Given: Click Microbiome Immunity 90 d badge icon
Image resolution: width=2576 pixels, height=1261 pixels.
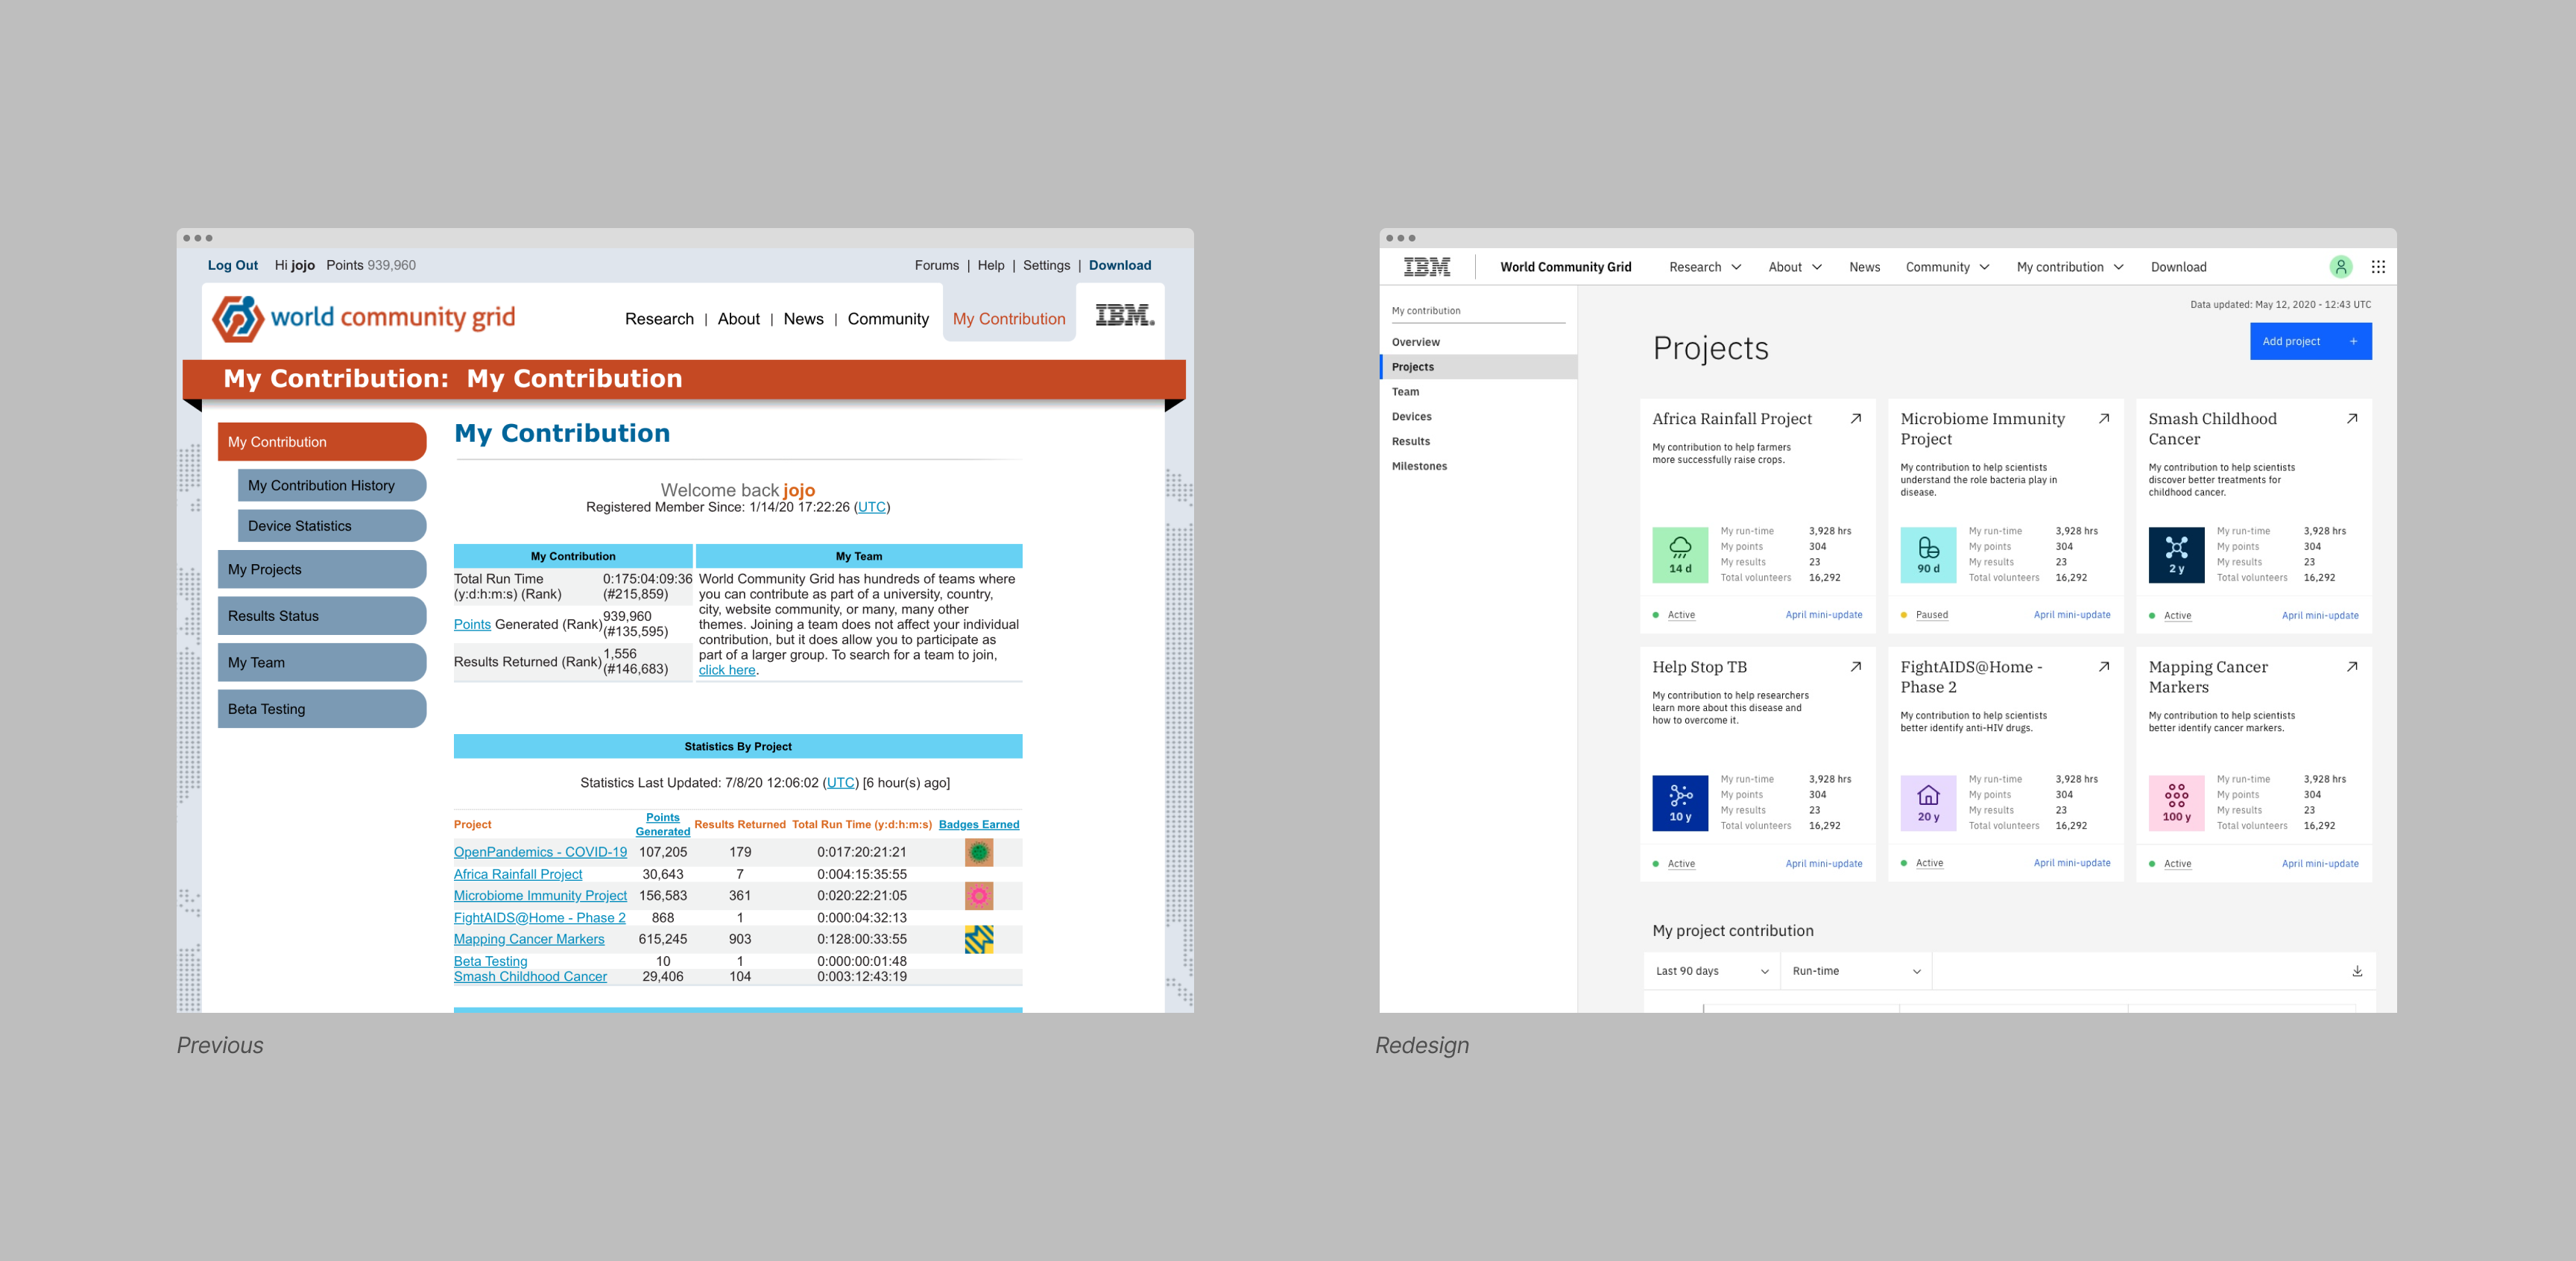Looking at the screenshot, I should (x=1928, y=555).
